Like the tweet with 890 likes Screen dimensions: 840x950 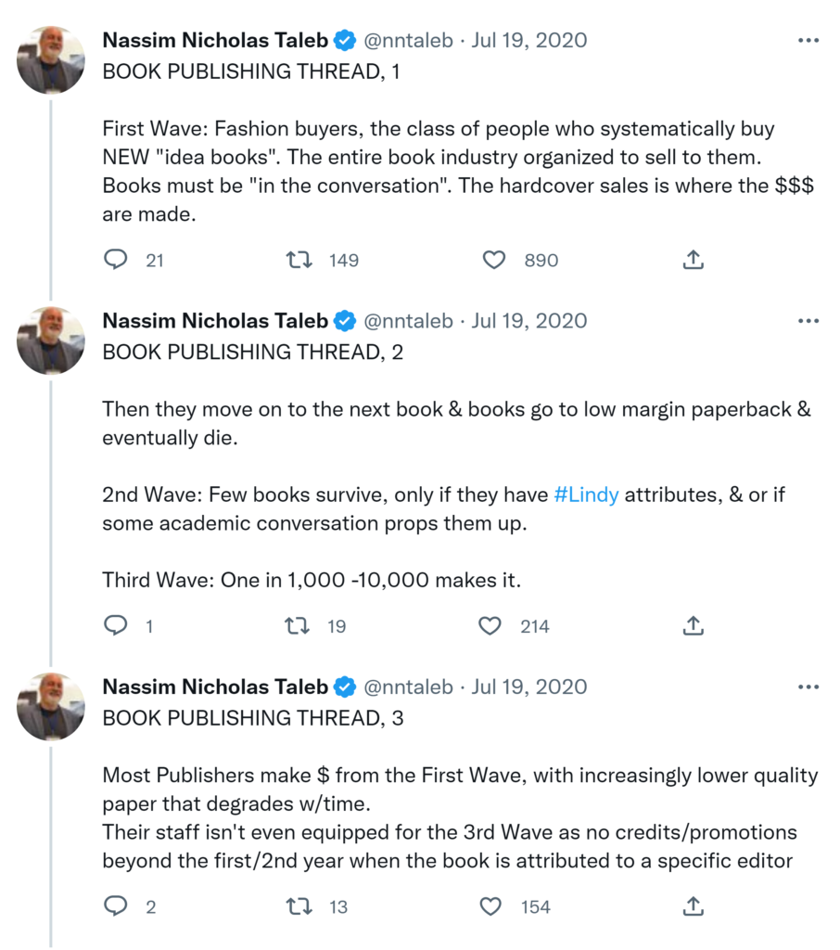point(494,261)
